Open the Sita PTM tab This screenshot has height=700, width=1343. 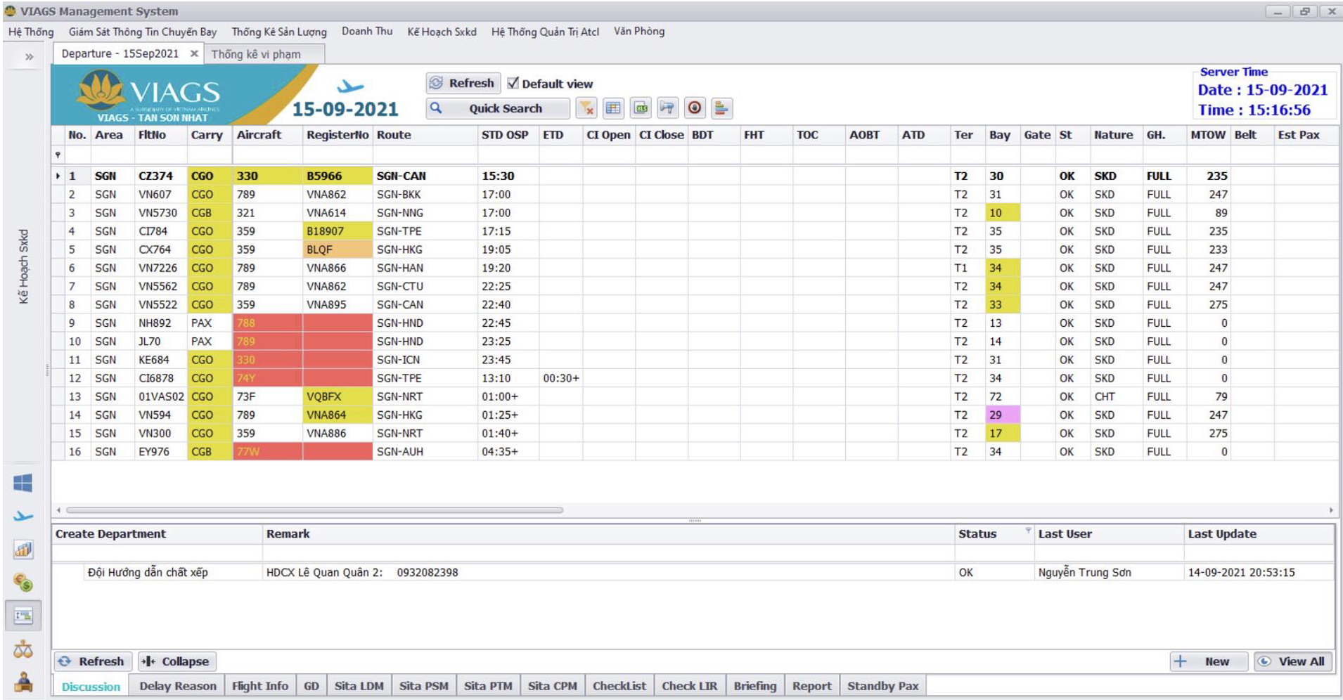pos(488,686)
